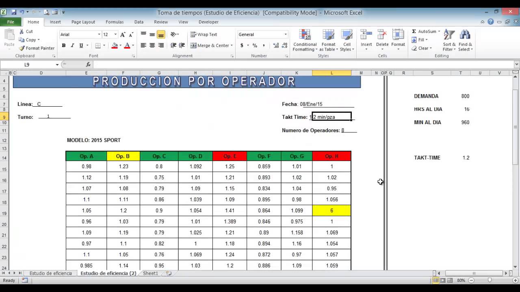Select the Op. E red header cell

230,156
